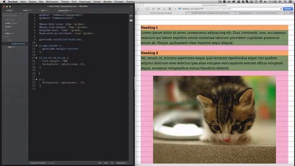Screen dimensions: 295x166
Task: Open the Навигация menu
Action: 85,1
